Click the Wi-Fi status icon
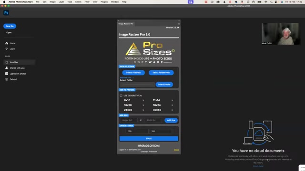The image size is (305, 171). pyautogui.click(x=266, y=2)
